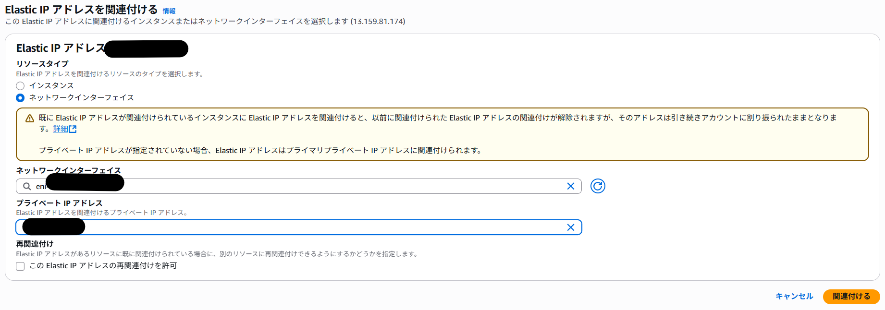
Task: Click the インスタンス option label text
Action: [51, 85]
